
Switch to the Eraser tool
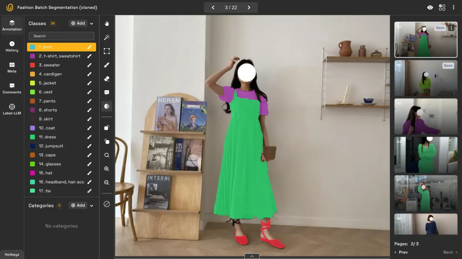click(x=107, y=78)
